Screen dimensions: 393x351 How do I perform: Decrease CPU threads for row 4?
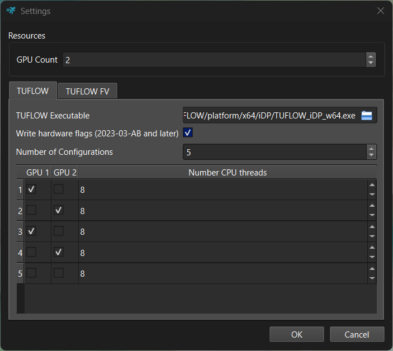[372, 257]
